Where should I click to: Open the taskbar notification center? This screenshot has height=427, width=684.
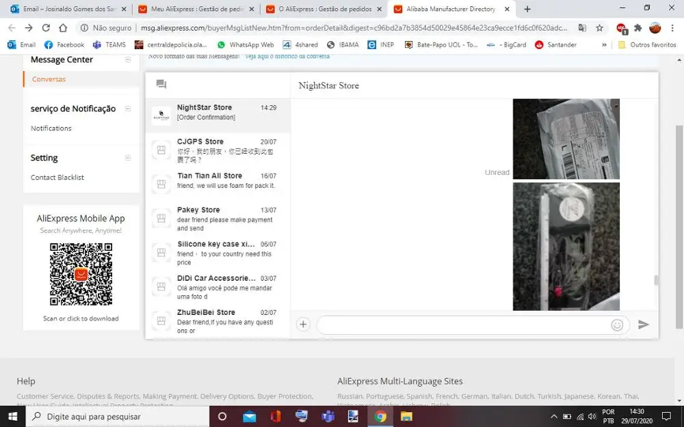tap(666, 417)
